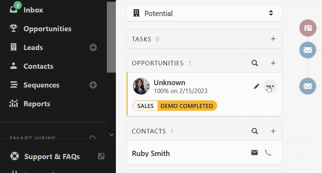Edit the Unknown opportunity with the pencil icon
This screenshot has height=173, width=322.
click(256, 86)
